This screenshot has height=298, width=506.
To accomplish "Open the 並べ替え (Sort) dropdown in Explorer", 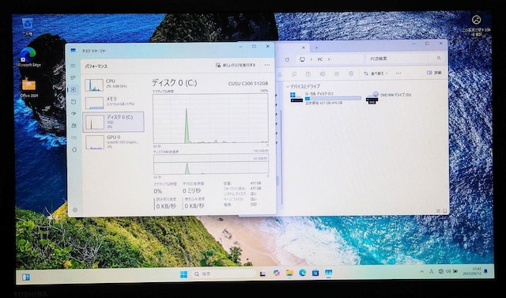I will pos(376,74).
